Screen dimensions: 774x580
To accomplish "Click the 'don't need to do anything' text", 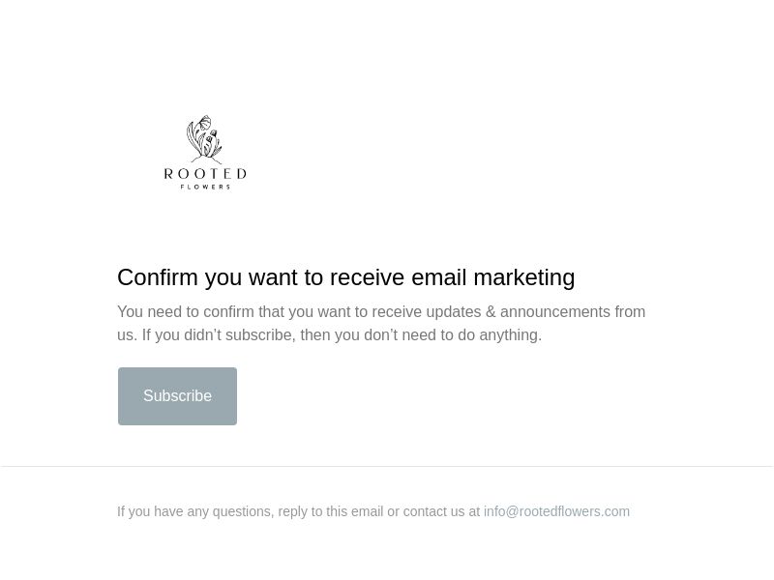I will (453, 334).
